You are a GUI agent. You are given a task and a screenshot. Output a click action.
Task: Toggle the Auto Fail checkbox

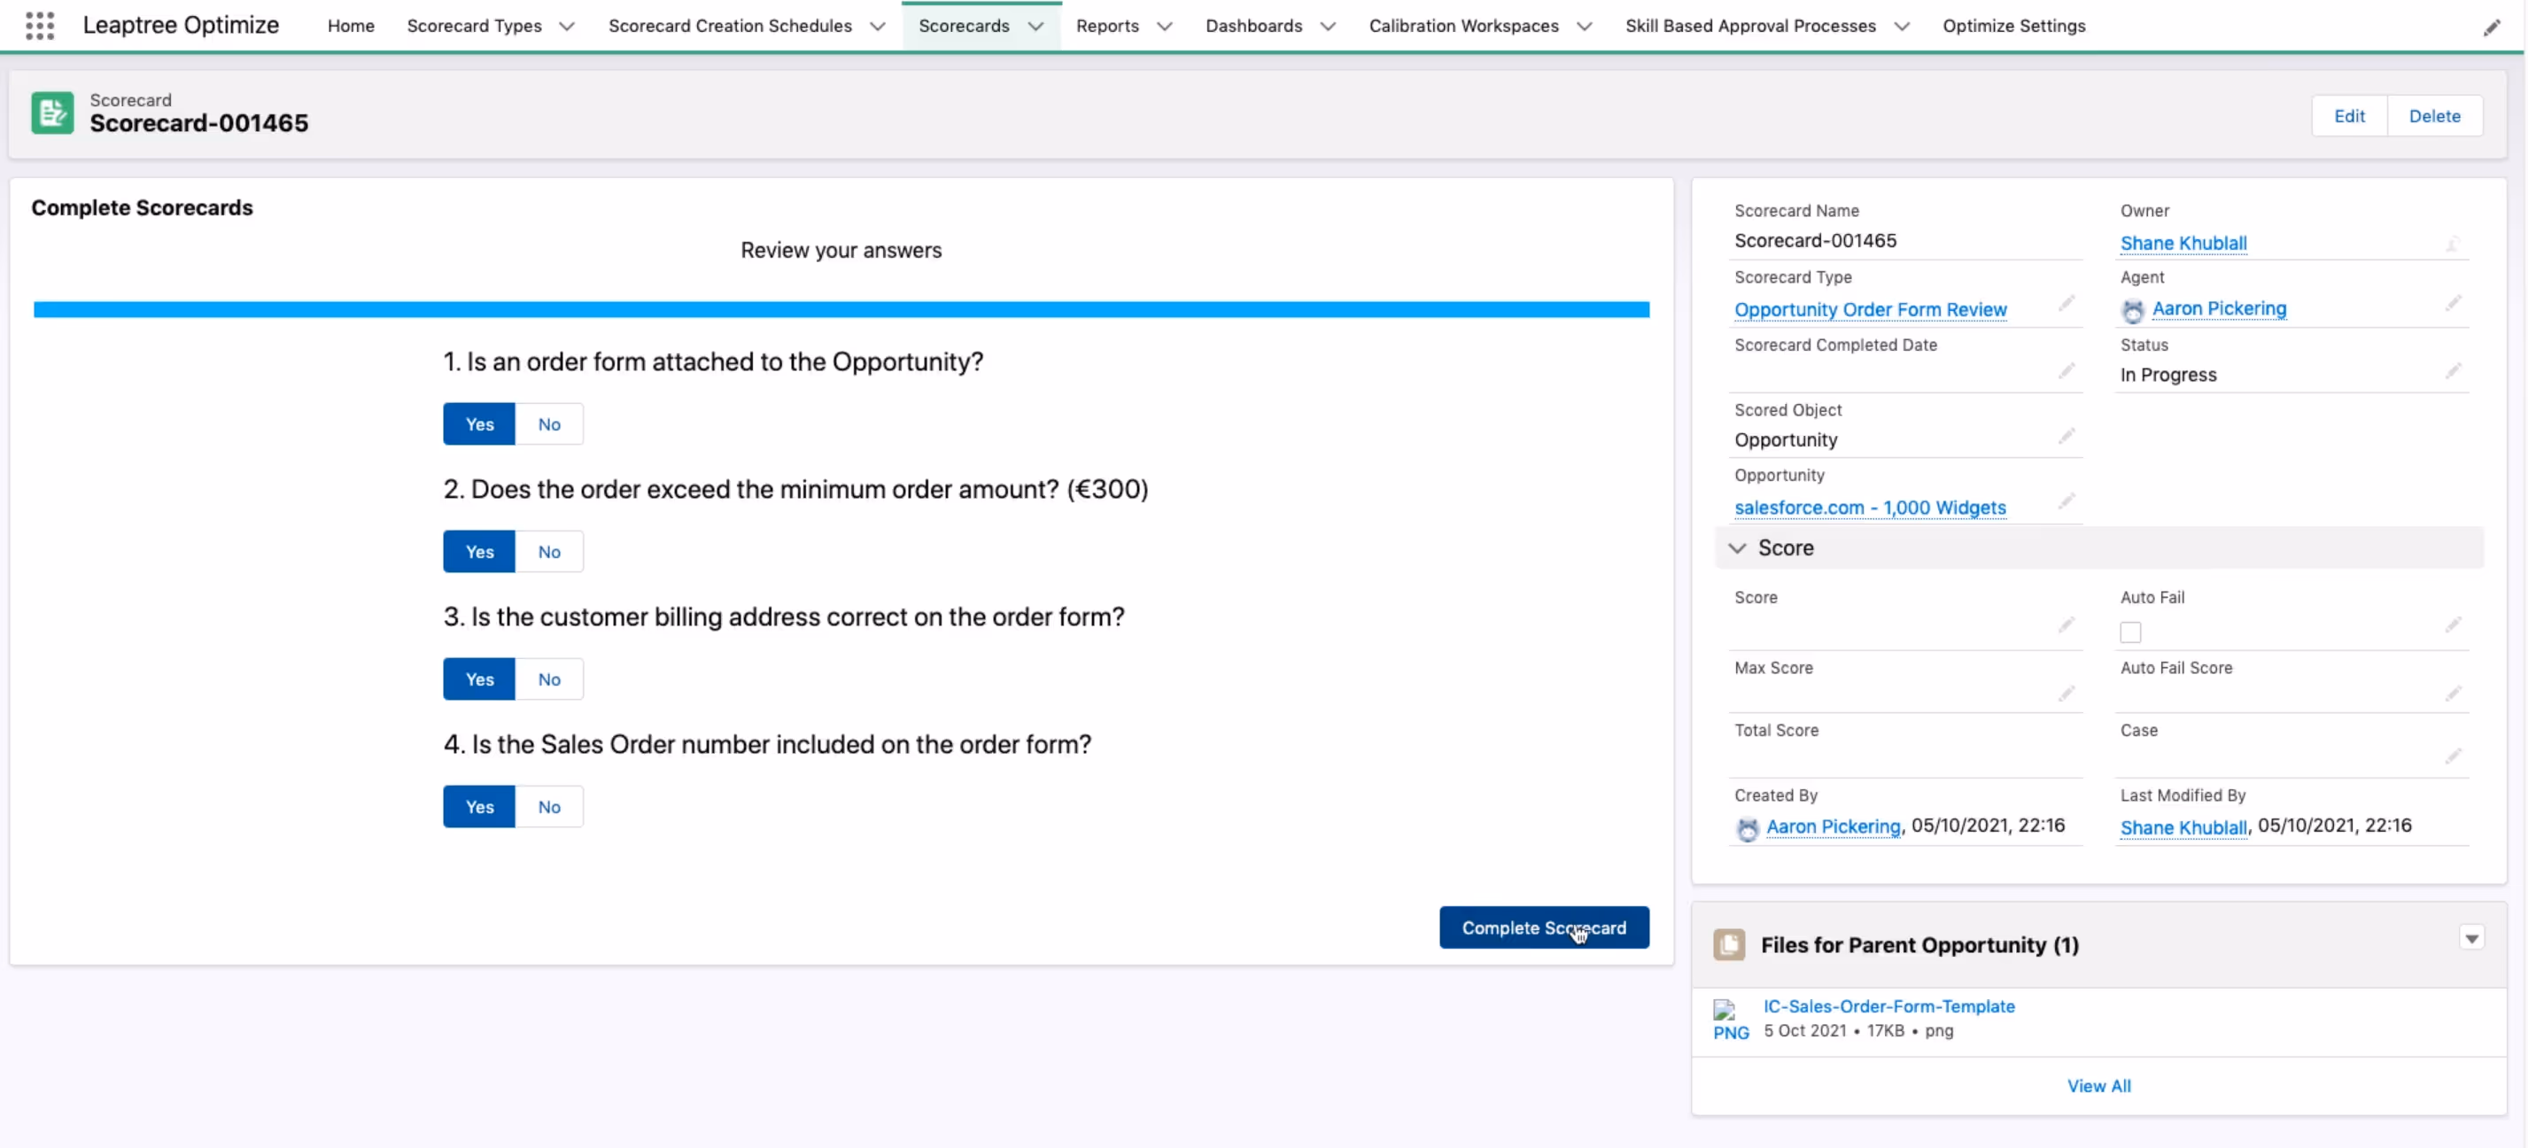[x=2129, y=632]
